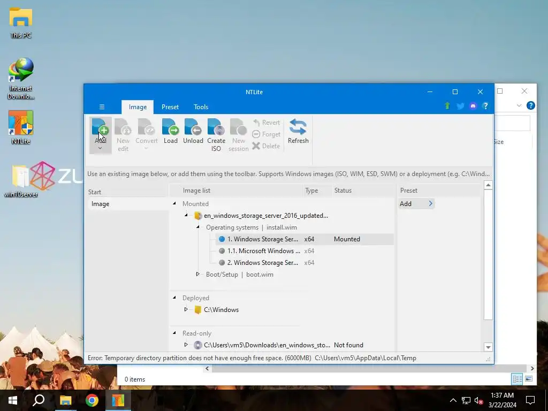Viewport: 548px width, 411px height.
Task: Show hidden system tray icons
Action: point(453,400)
